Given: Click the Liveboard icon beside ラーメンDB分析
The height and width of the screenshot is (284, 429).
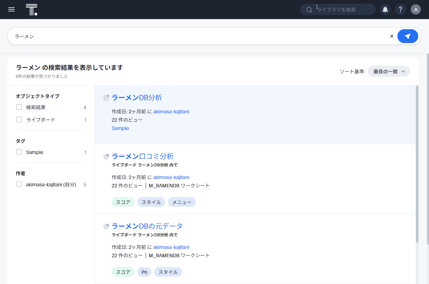Looking at the screenshot, I should pos(106,98).
